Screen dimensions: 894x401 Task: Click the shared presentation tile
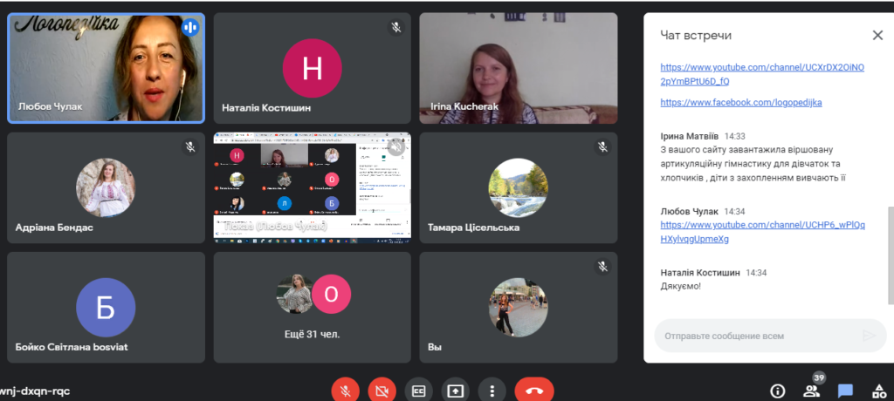coord(313,188)
